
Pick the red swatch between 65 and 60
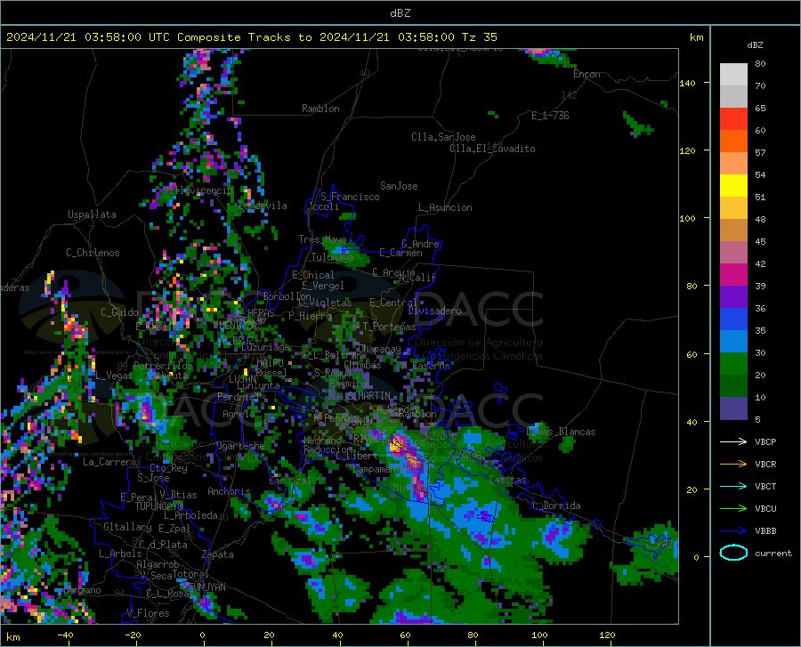(x=733, y=119)
